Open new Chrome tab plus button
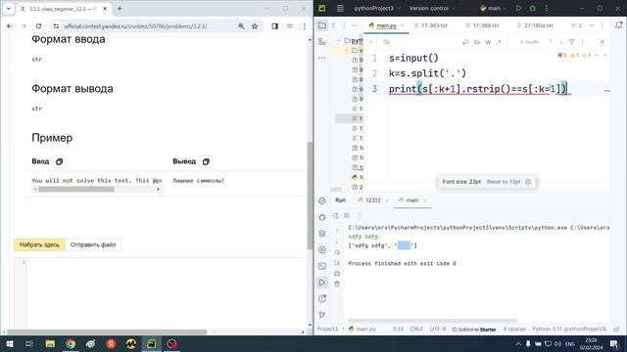 pos(120,9)
